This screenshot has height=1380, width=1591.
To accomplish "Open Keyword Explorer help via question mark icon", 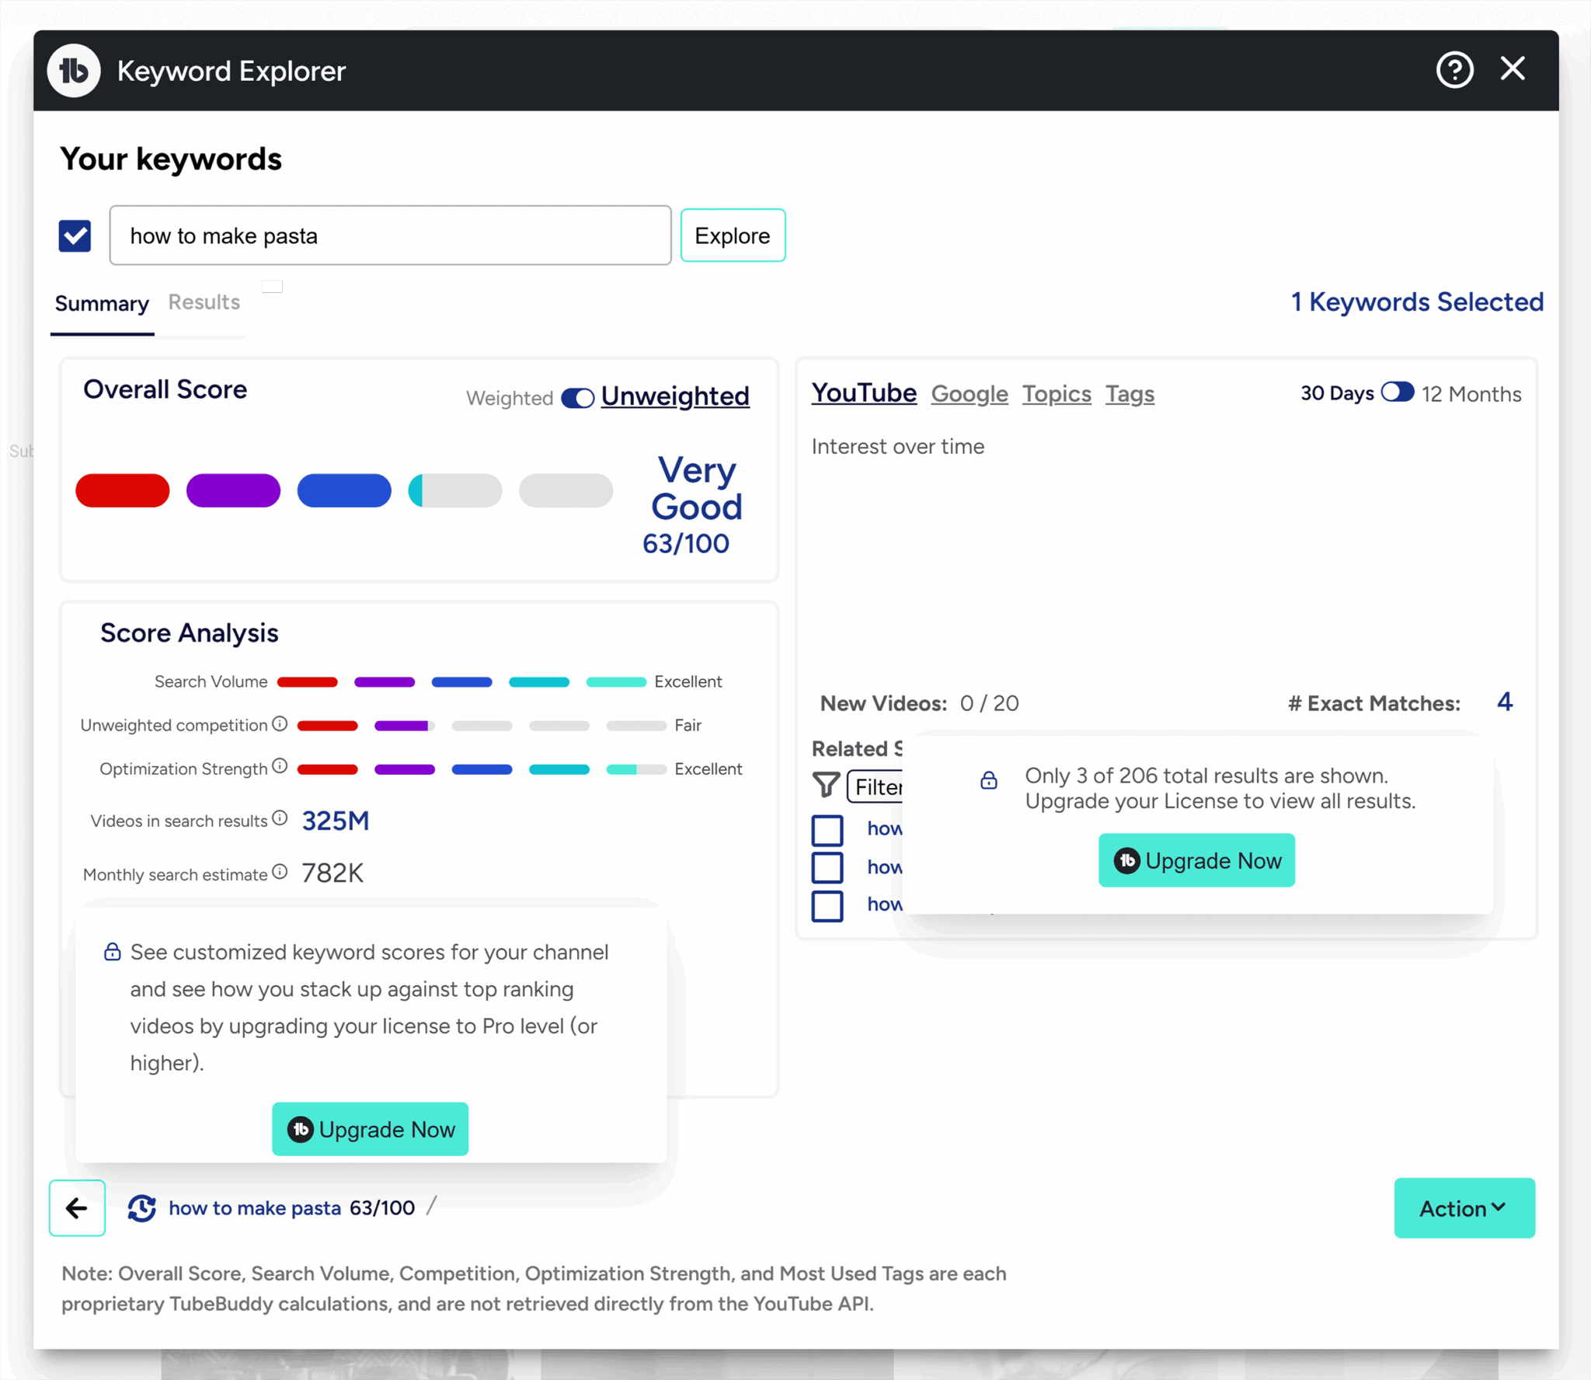I will point(1454,70).
